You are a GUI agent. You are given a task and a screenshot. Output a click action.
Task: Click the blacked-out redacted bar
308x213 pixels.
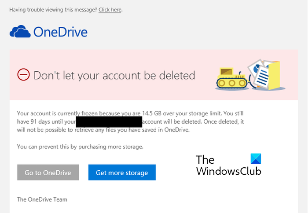(109, 121)
